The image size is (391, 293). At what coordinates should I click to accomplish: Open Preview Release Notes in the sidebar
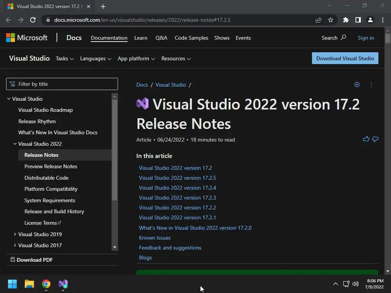51,166
